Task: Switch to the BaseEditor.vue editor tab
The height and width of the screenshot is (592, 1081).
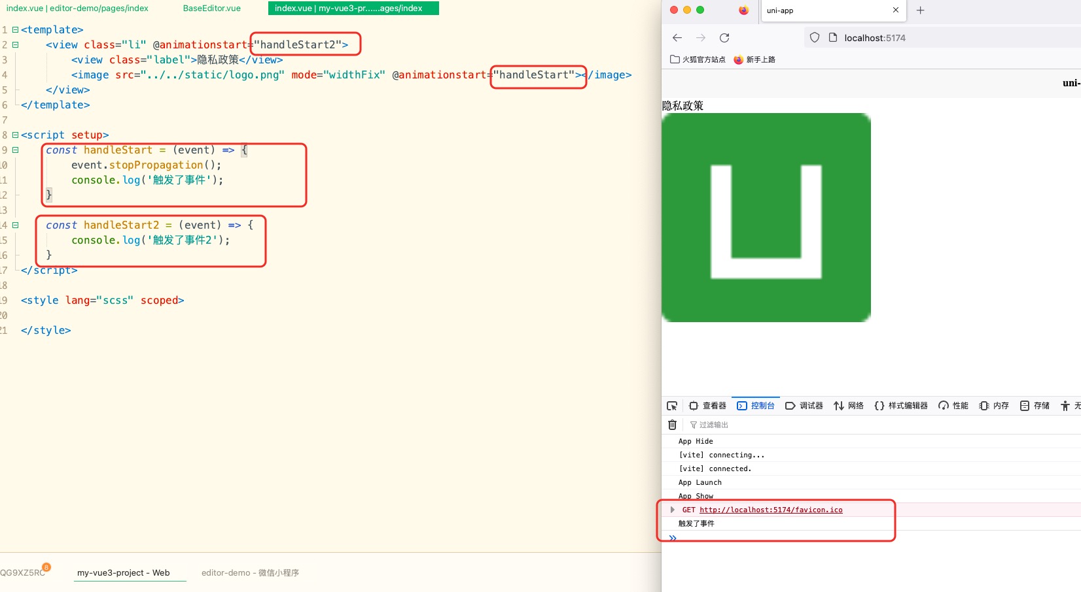Action: click(x=211, y=8)
